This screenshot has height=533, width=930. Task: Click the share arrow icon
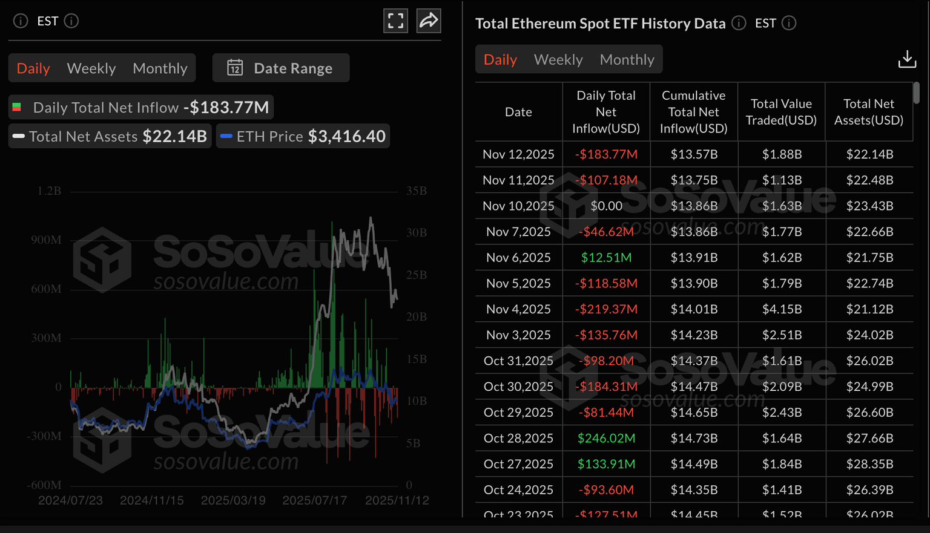(x=429, y=21)
